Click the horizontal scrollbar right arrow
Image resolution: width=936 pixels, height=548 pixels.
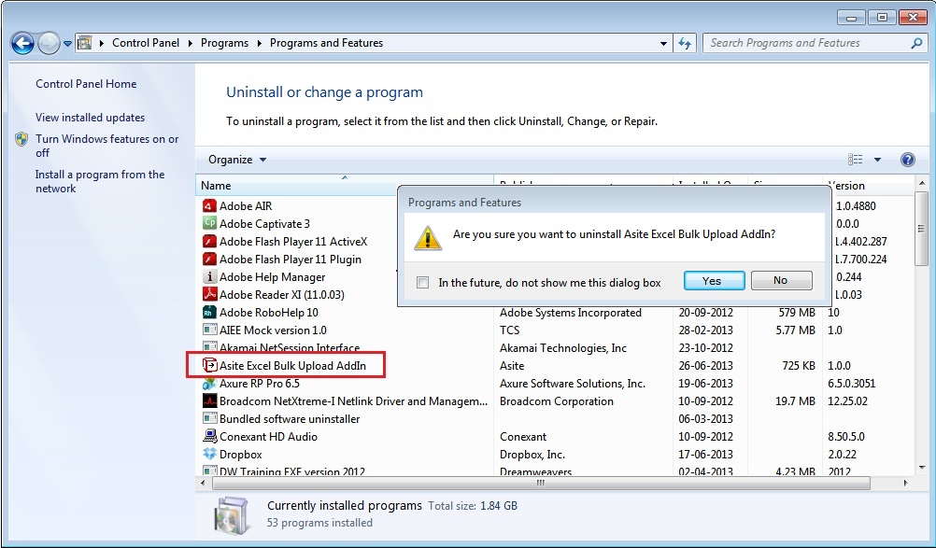906,483
